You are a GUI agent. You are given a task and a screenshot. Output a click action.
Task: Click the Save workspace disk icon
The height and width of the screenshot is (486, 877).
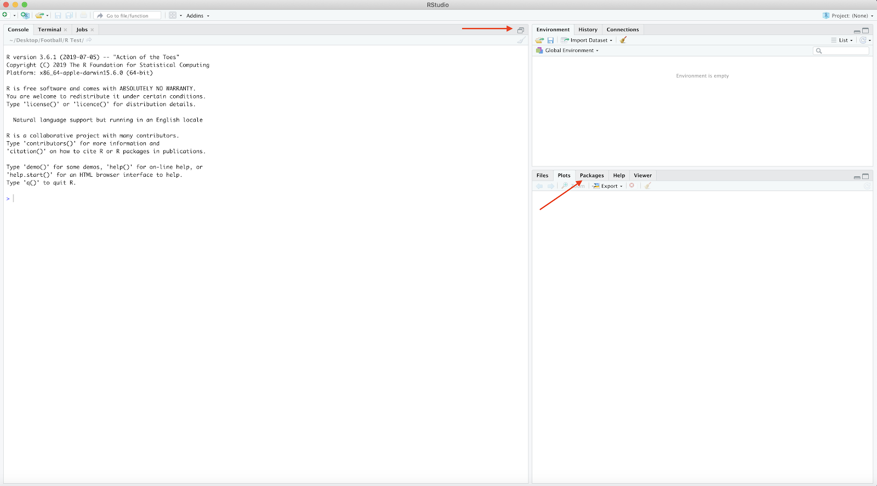click(551, 40)
